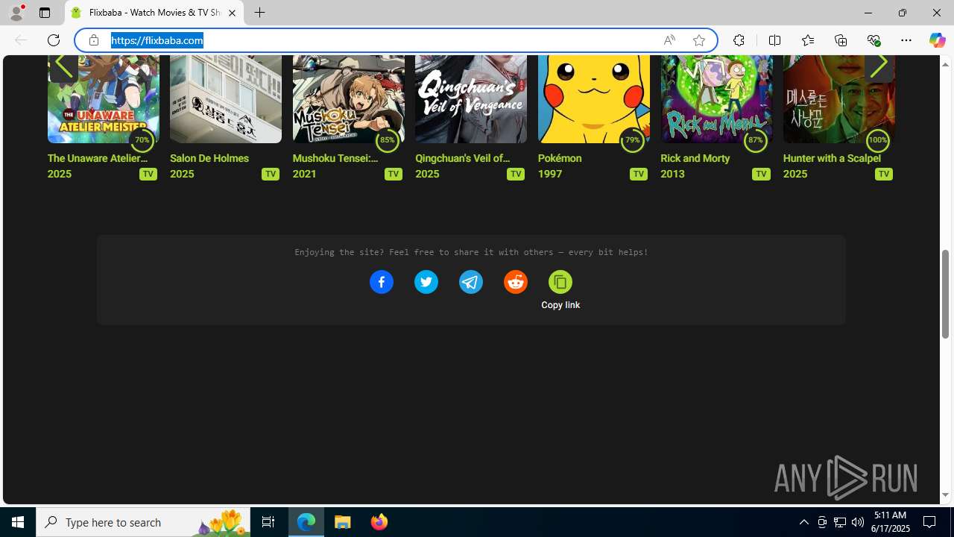Click the TV badge under Pokémon

coord(638,174)
